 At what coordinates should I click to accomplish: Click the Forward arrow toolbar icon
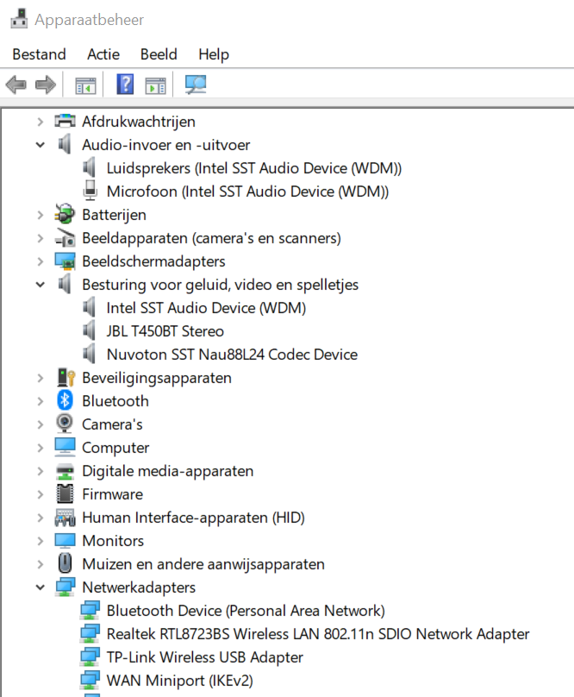(46, 85)
